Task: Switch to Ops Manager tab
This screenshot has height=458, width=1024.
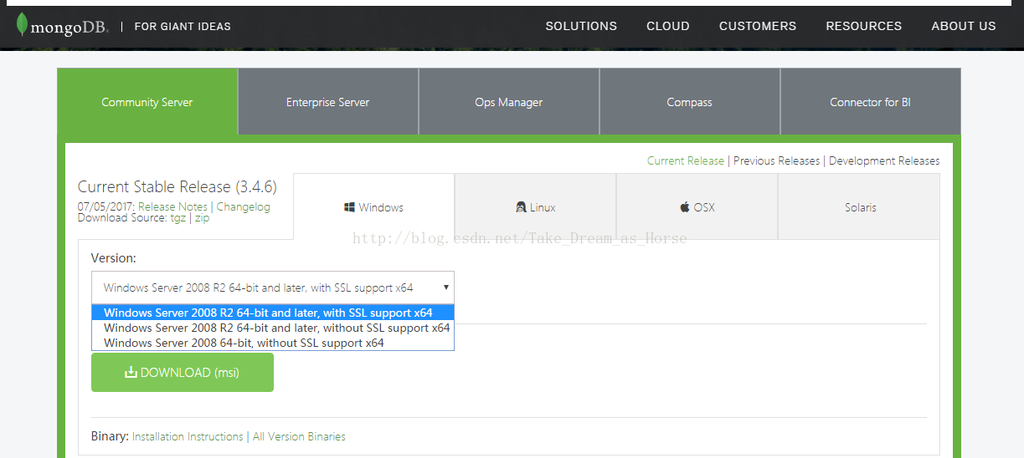Action: tap(509, 102)
